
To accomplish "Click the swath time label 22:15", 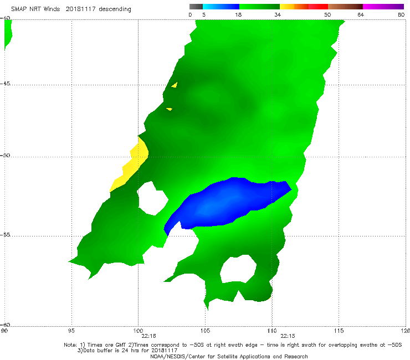I will pos(288,336).
